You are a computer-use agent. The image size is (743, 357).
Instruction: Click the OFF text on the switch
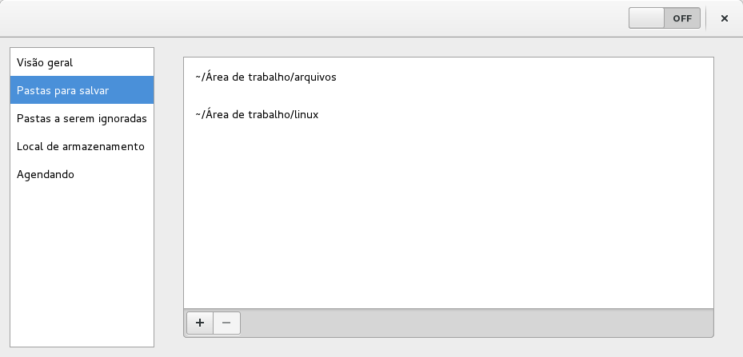point(682,18)
